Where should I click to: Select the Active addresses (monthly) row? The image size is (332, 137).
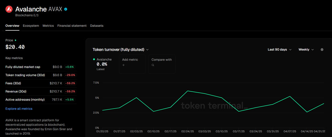[40, 100]
